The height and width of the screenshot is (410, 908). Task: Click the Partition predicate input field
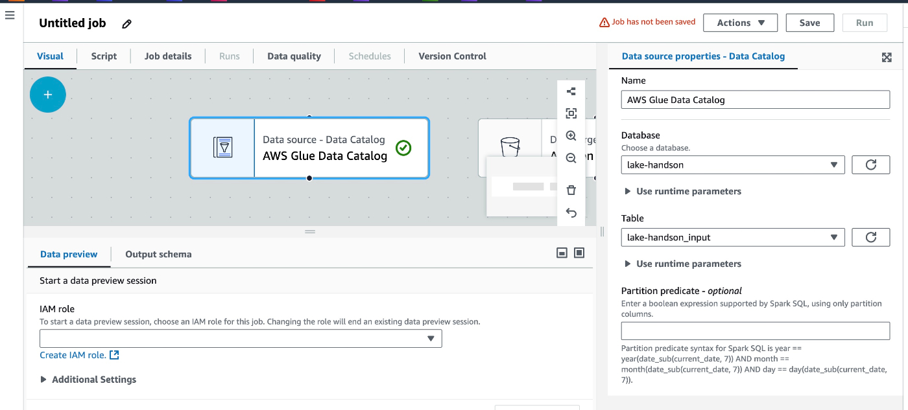pos(756,331)
